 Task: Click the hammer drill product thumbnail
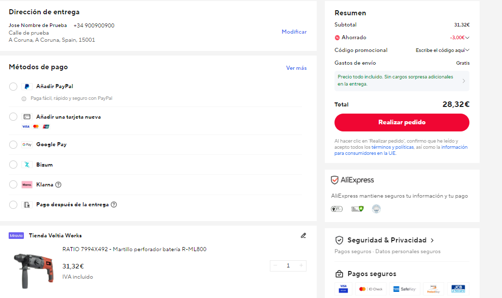[34, 270]
